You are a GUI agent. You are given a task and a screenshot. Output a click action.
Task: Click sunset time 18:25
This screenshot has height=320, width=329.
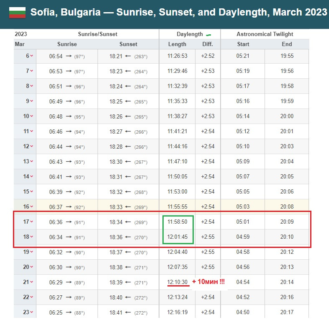pos(116,102)
